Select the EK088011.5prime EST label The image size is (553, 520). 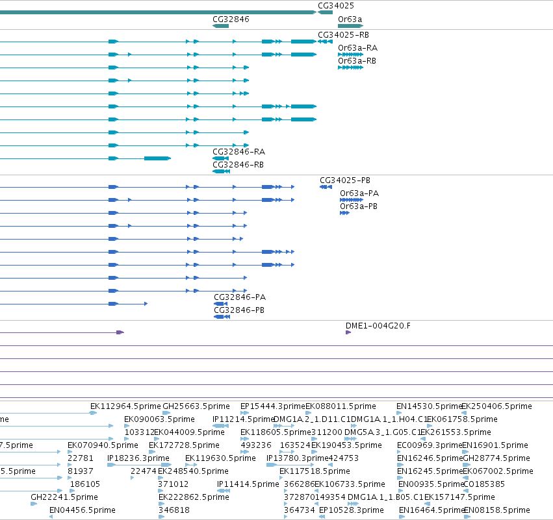click(x=341, y=406)
